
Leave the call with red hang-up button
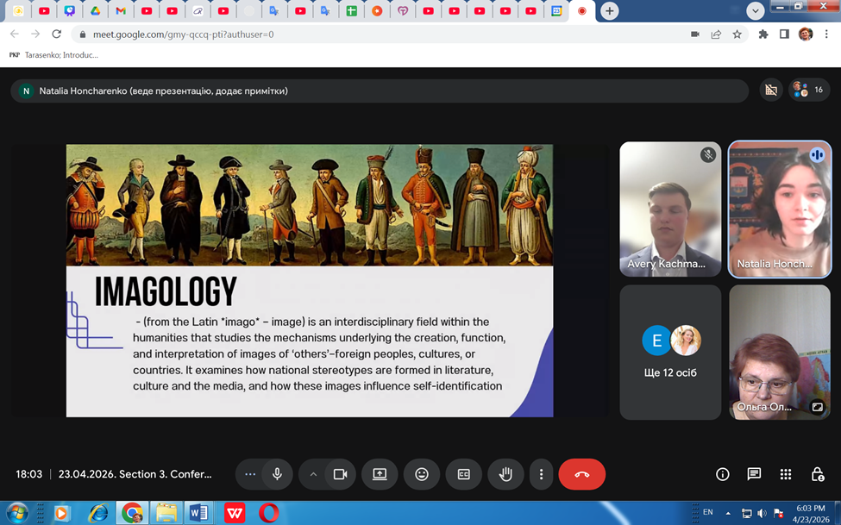coord(582,474)
